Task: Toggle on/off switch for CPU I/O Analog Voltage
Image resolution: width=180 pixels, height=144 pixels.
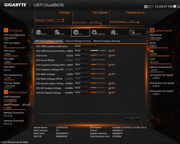Action: click(x=112, y=88)
